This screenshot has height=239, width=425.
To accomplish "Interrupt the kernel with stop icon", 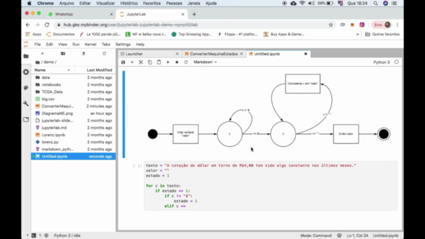I will (177, 62).
